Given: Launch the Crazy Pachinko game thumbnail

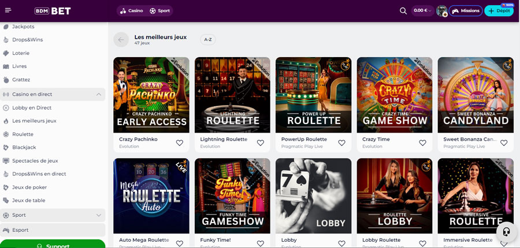Looking at the screenshot, I should [151, 95].
